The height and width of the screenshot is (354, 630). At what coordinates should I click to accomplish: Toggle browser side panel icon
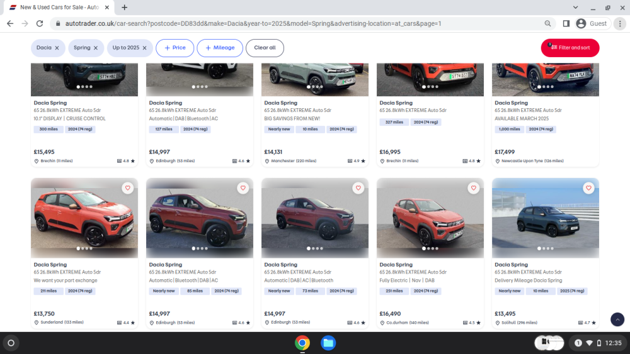pos(566,24)
